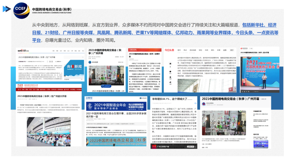
Task: Click the 广州日报 red app icon in bottom banner
Action: click(x=154, y=147)
